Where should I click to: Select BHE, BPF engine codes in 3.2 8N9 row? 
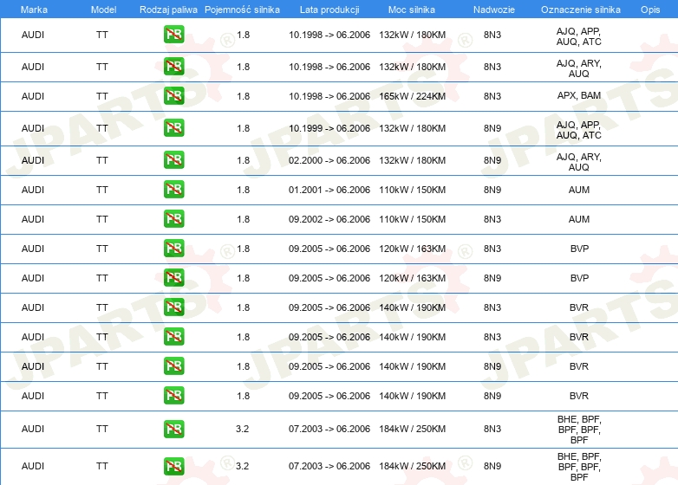click(x=579, y=467)
